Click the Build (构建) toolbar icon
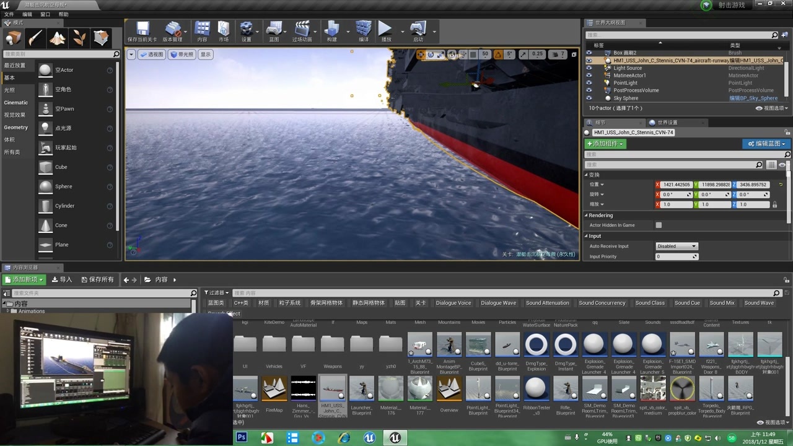The width and height of the screenshot is (793, 446). (x=332, y=31)
